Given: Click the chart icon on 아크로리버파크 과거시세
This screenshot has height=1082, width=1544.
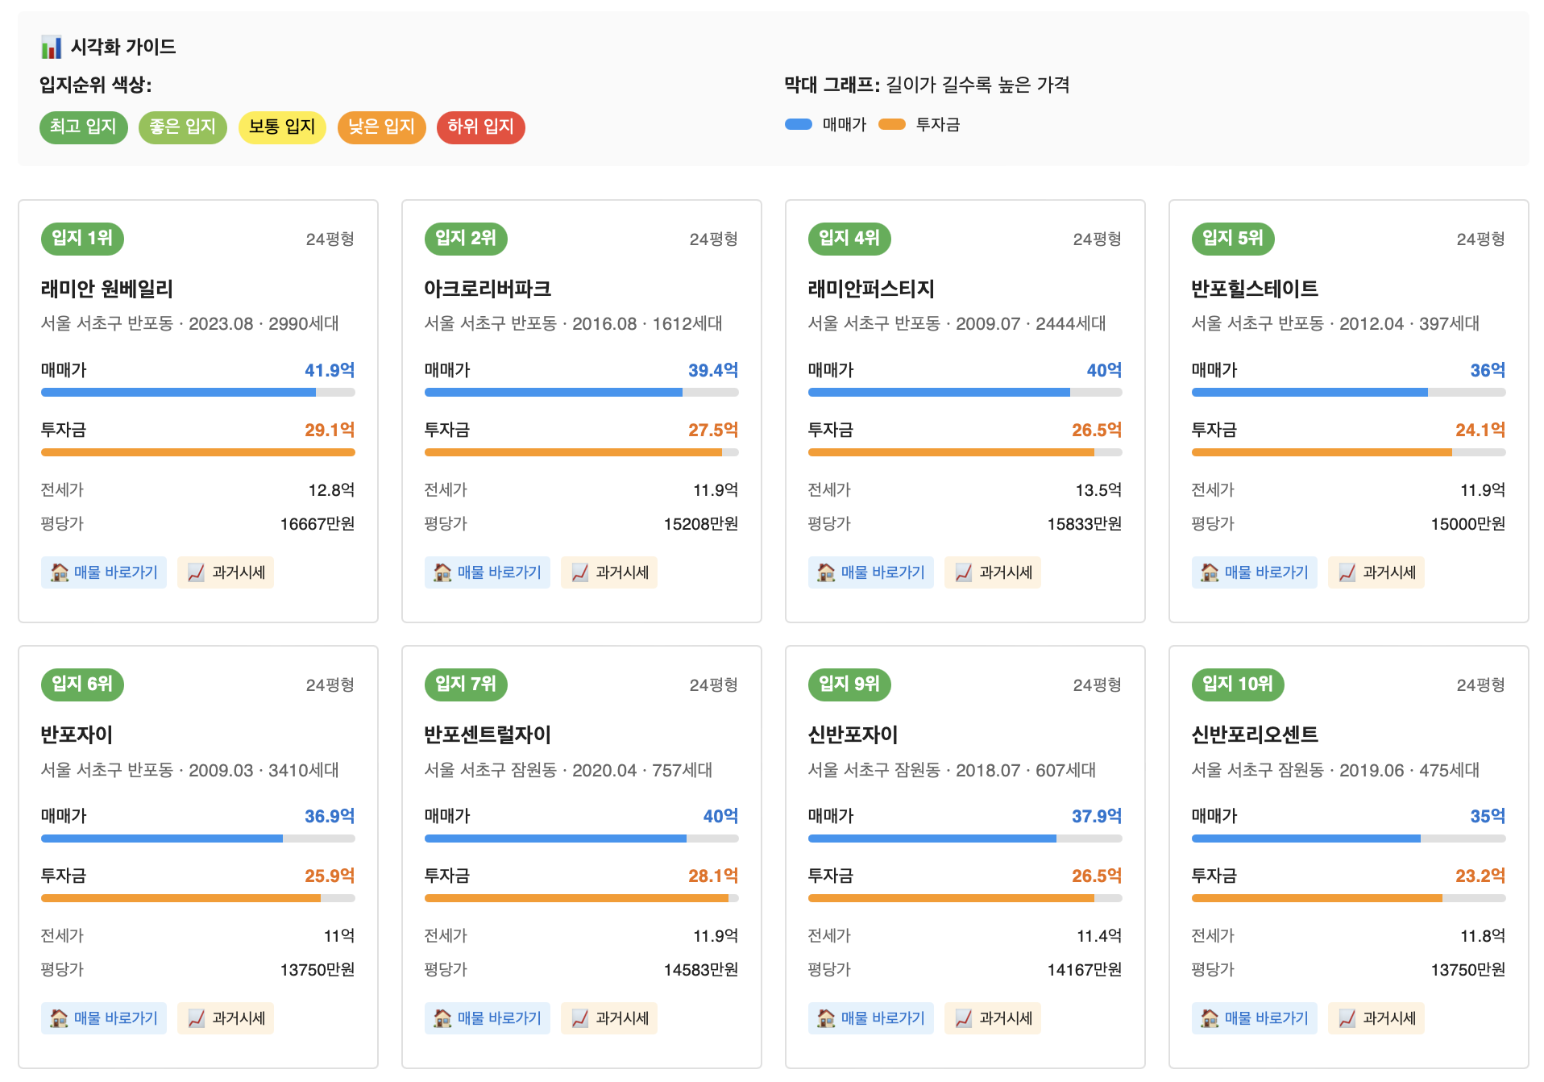Looking at the screenshot, I should (x=578, y=572).
